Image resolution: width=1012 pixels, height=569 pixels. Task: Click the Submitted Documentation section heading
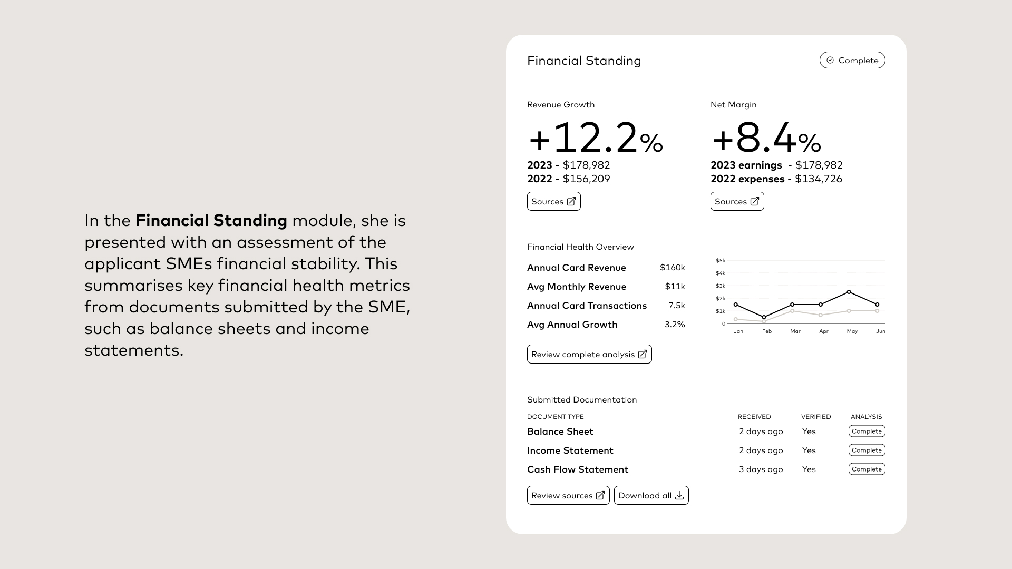coord(582,399)
